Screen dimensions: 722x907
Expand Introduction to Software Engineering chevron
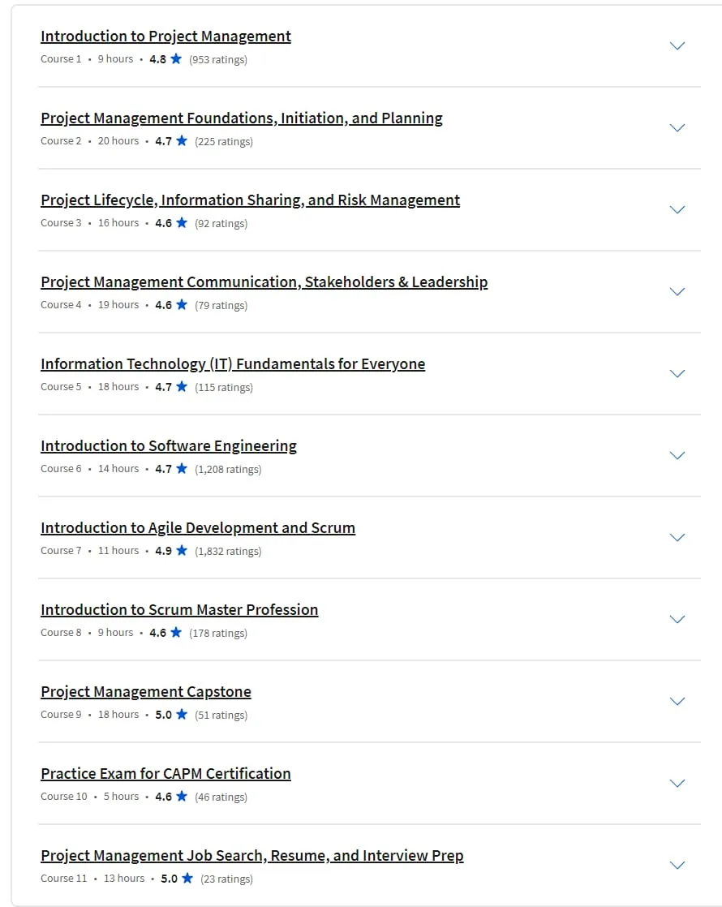pyautogui.click(x=677, y=456)
